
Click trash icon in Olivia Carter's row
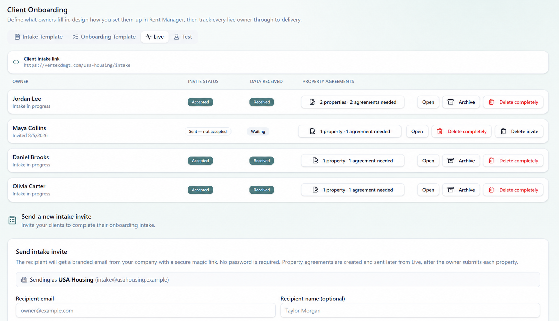[491, 190]
